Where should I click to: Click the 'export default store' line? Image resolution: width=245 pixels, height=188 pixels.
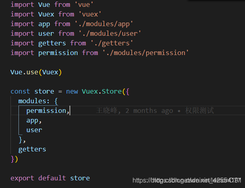(x=50, y=178)
